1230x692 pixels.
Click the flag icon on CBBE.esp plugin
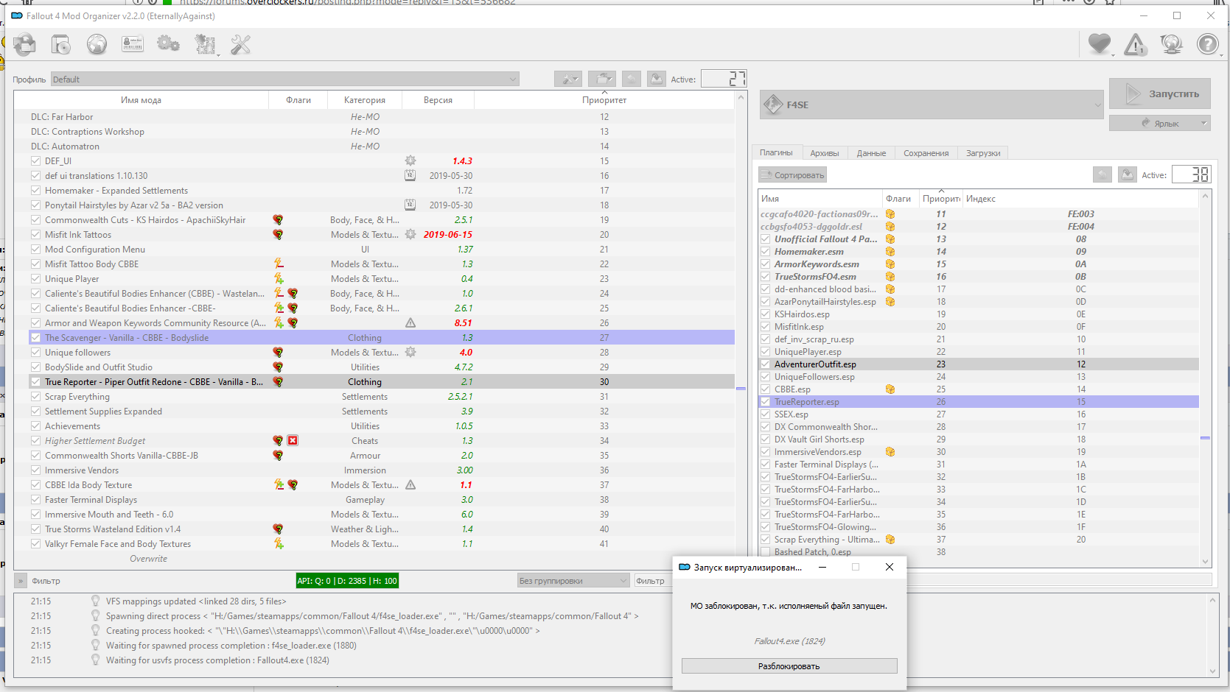click(890, 389)
